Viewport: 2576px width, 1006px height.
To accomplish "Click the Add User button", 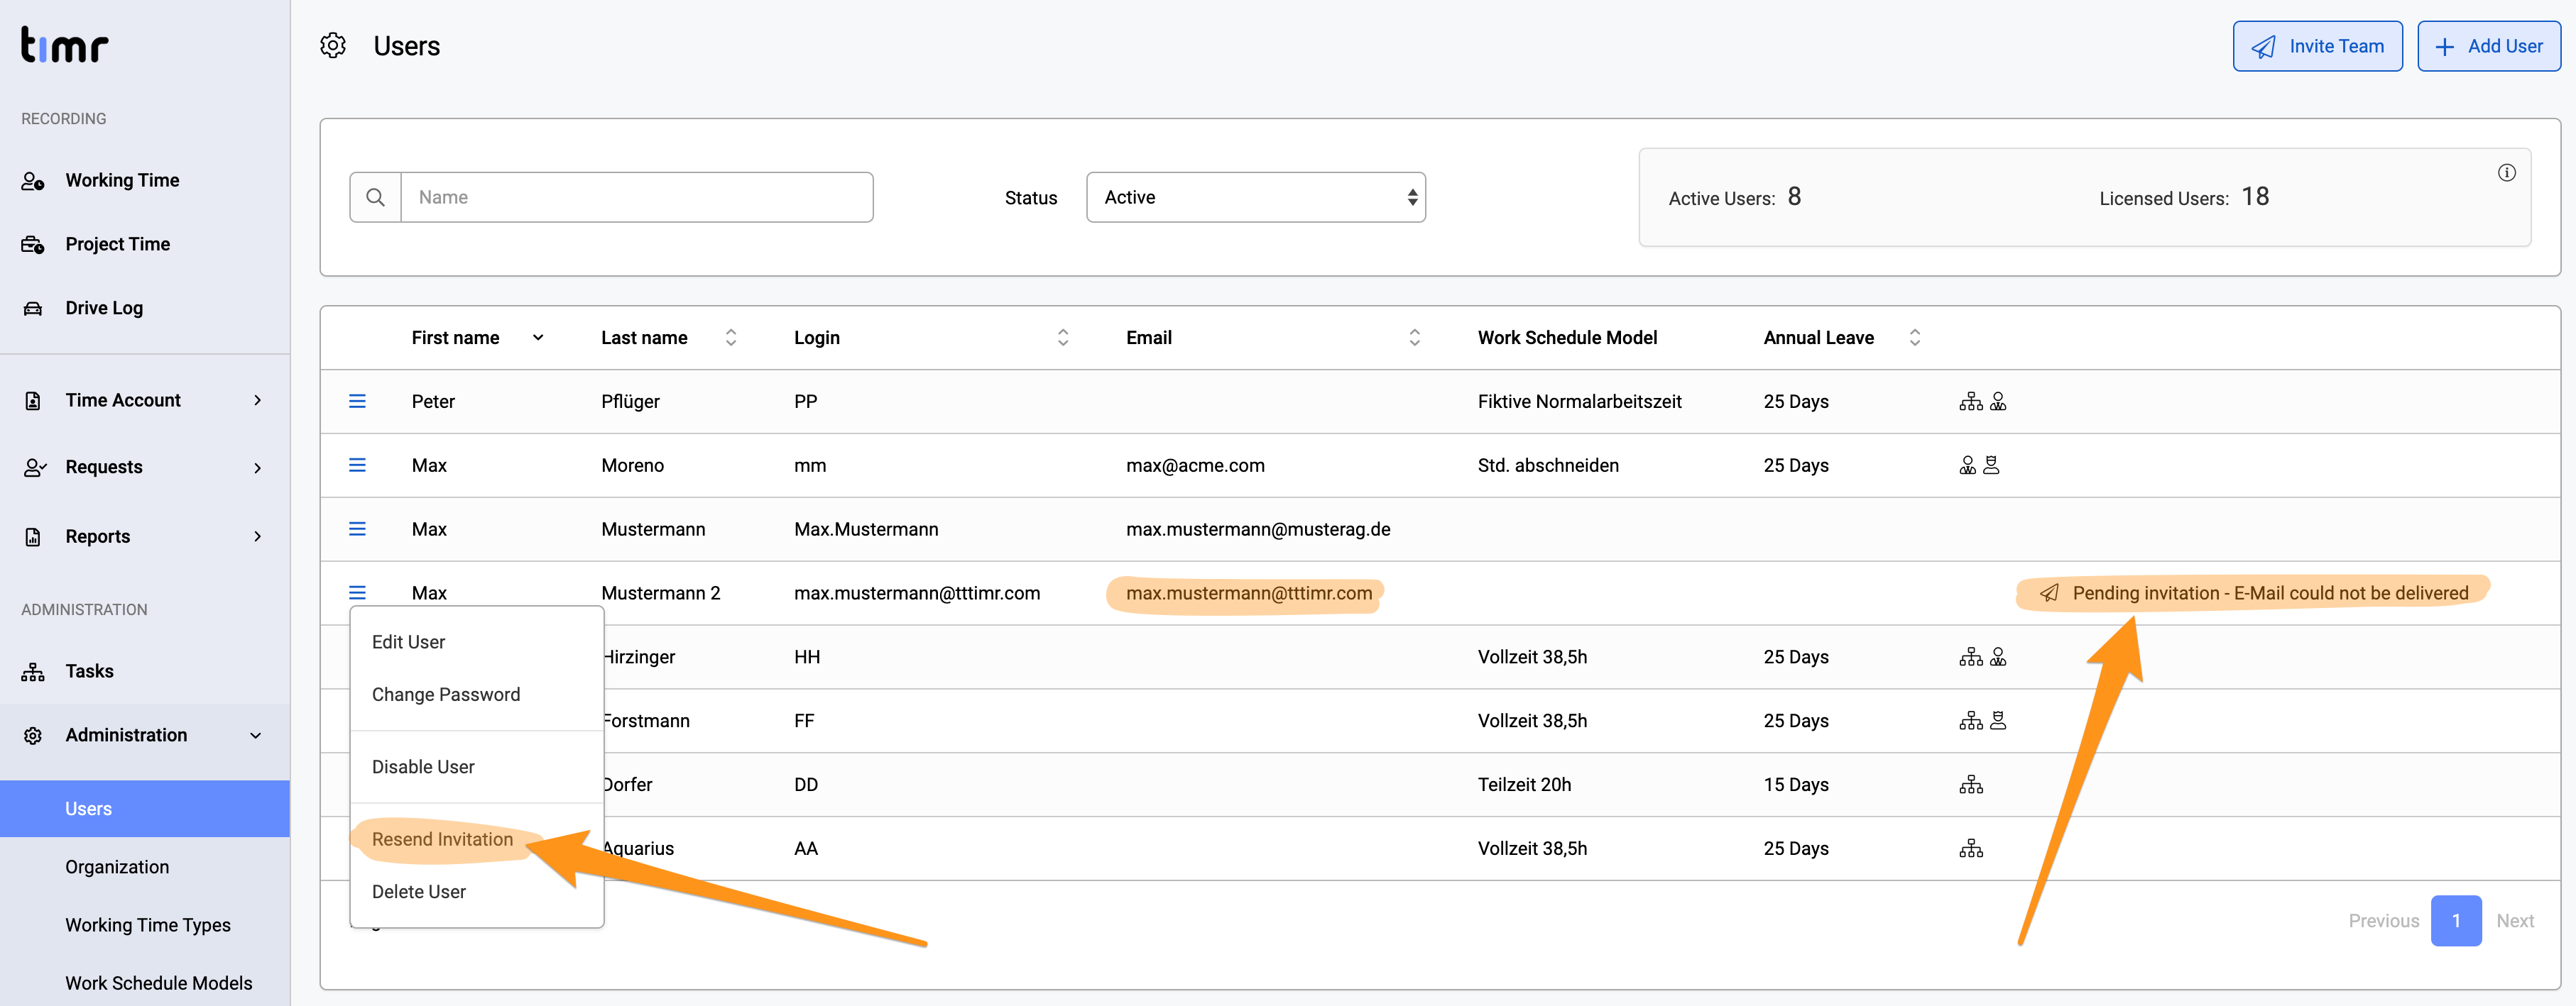I will (2488, 46).
